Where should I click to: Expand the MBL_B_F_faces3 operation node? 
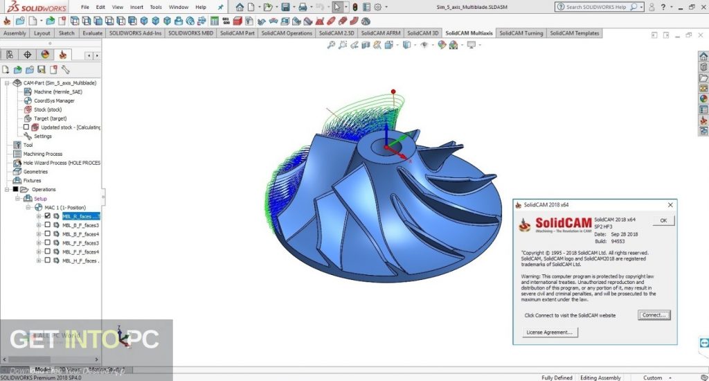tap(39, 225)
